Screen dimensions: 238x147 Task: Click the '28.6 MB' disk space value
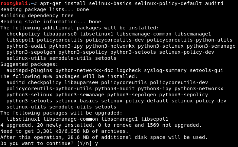[78, 137]
